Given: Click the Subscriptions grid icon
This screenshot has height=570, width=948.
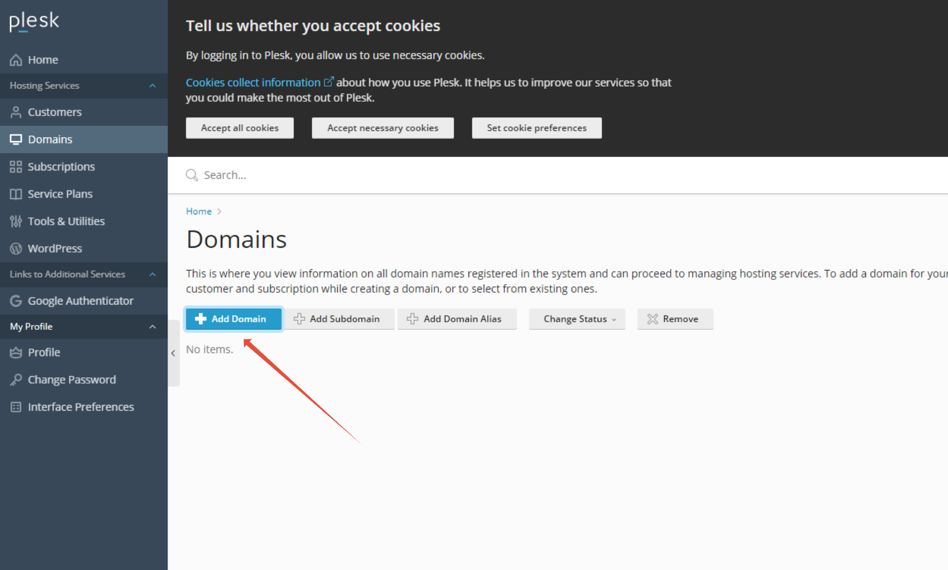Looking at the screenshot, I should point(16,167).
